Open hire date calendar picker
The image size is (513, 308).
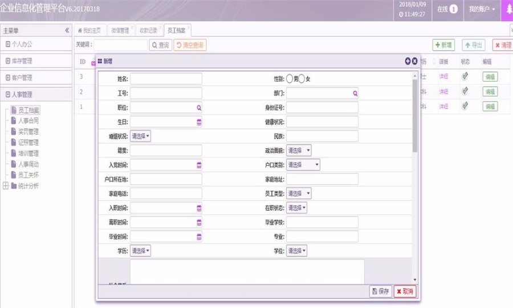pyautogui.click(x=199, y=208)
